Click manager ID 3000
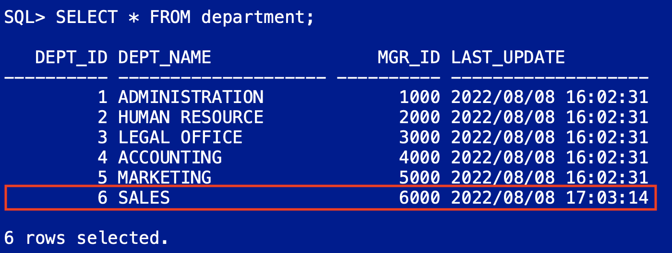672x253 pixels. coord(420,138)
